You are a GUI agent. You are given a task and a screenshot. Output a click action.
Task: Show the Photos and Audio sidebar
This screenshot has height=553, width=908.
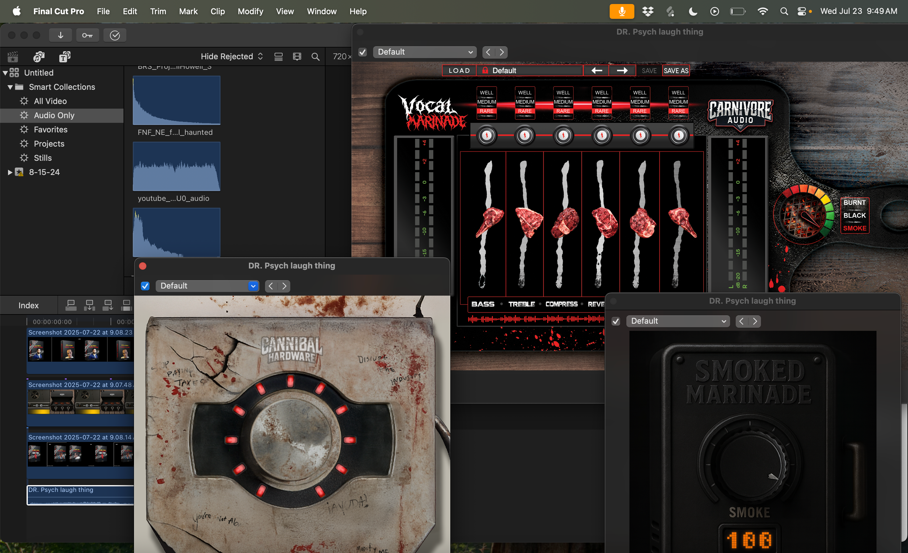click(39, 56)
